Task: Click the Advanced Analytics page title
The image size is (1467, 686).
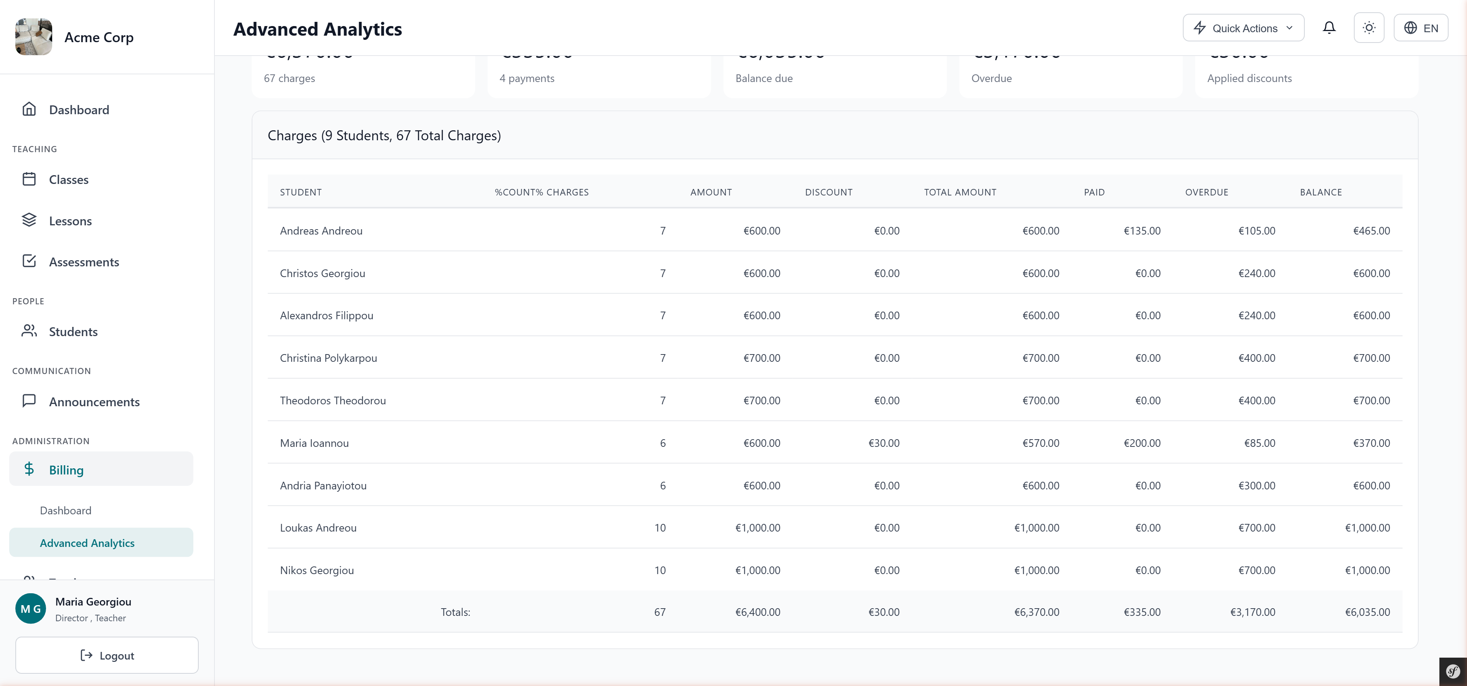Action: click(x=318, y=29)
